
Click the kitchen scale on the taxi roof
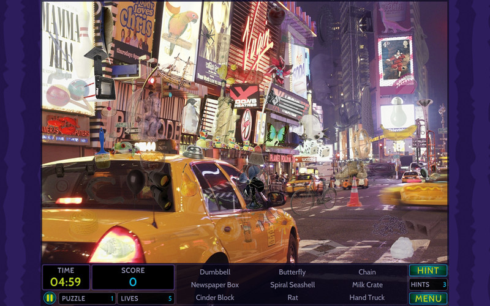pos(194,152)
